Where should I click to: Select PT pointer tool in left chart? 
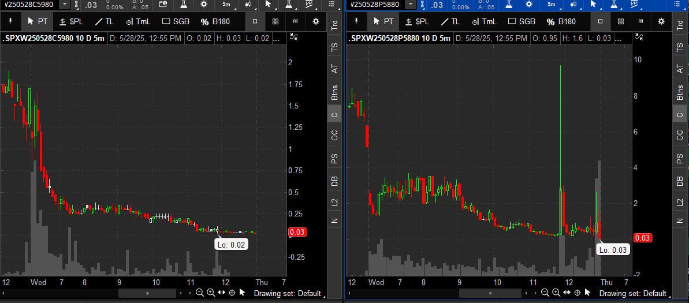(38, 21)
